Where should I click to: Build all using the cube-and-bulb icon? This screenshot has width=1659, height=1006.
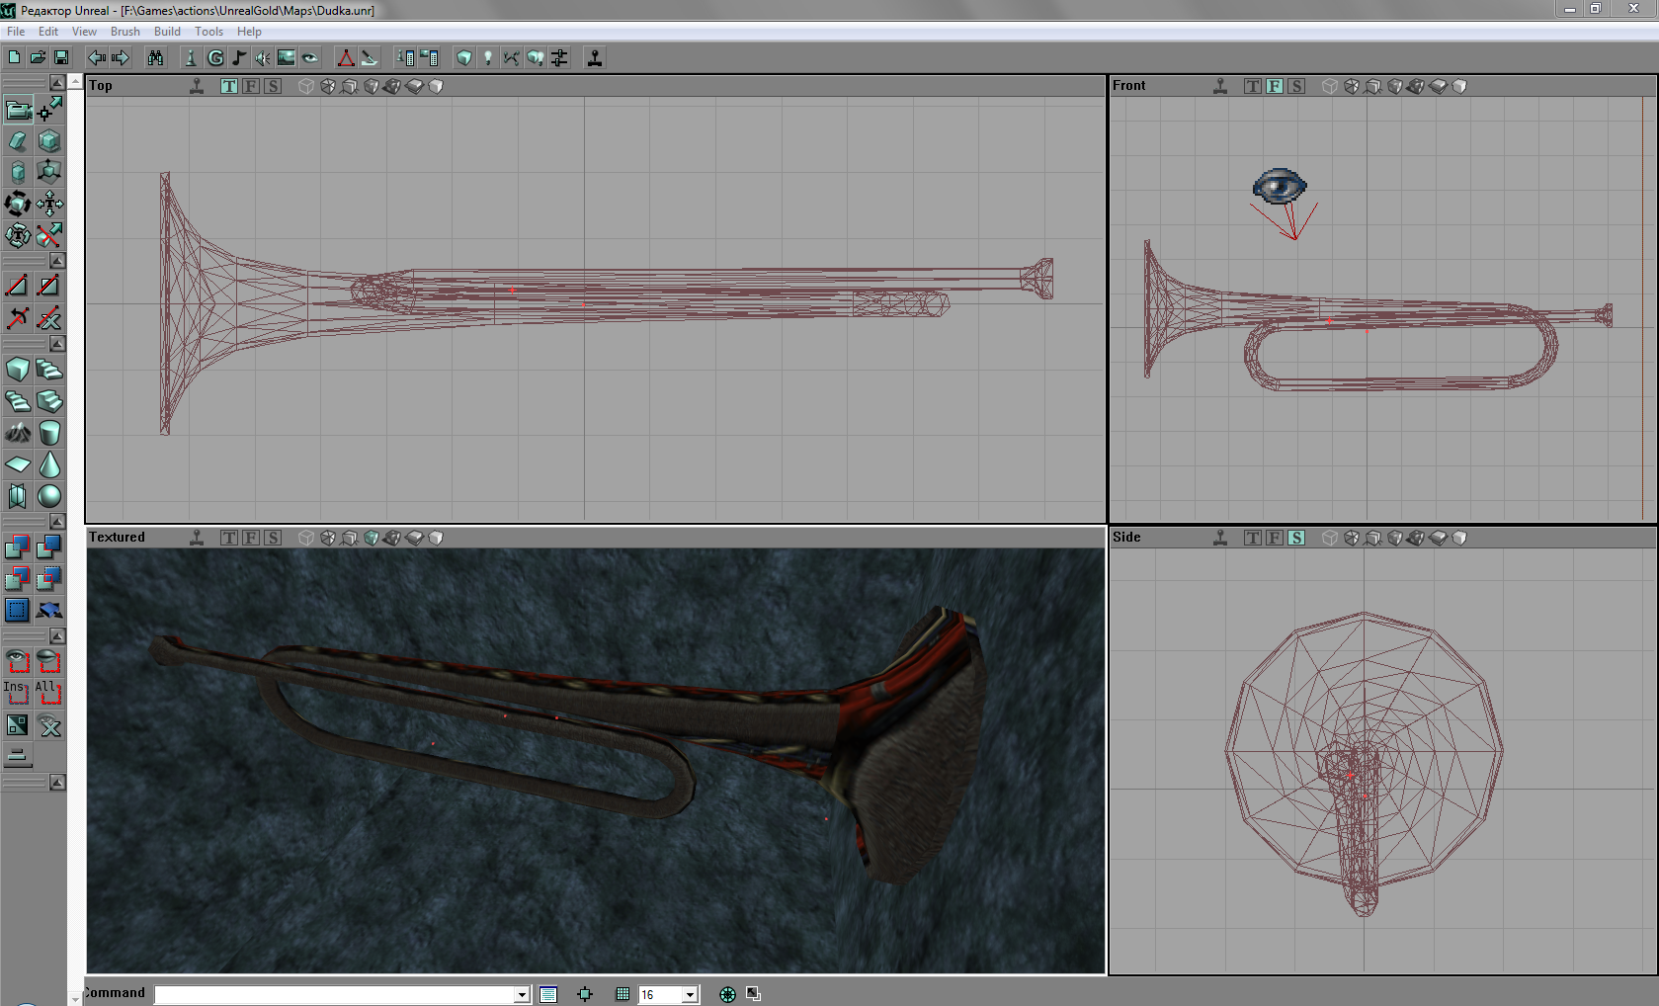coord(536,58)
